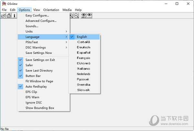The width and height of the screenshot is (194, 131).
Task: Select Svenska language
Action: [x=84, y=85]
